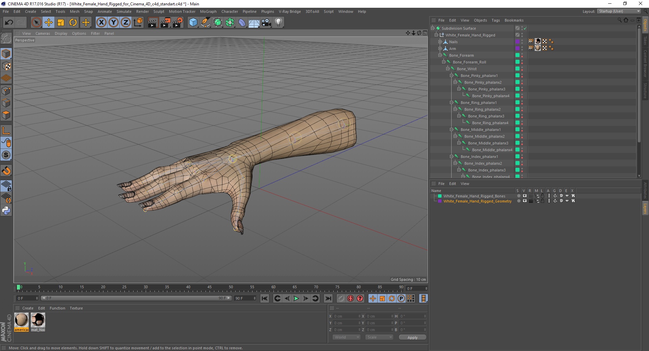Select the Scale tool in toolbar
Viewport: 649px width, 351px height.
click(x=61, y=23)
